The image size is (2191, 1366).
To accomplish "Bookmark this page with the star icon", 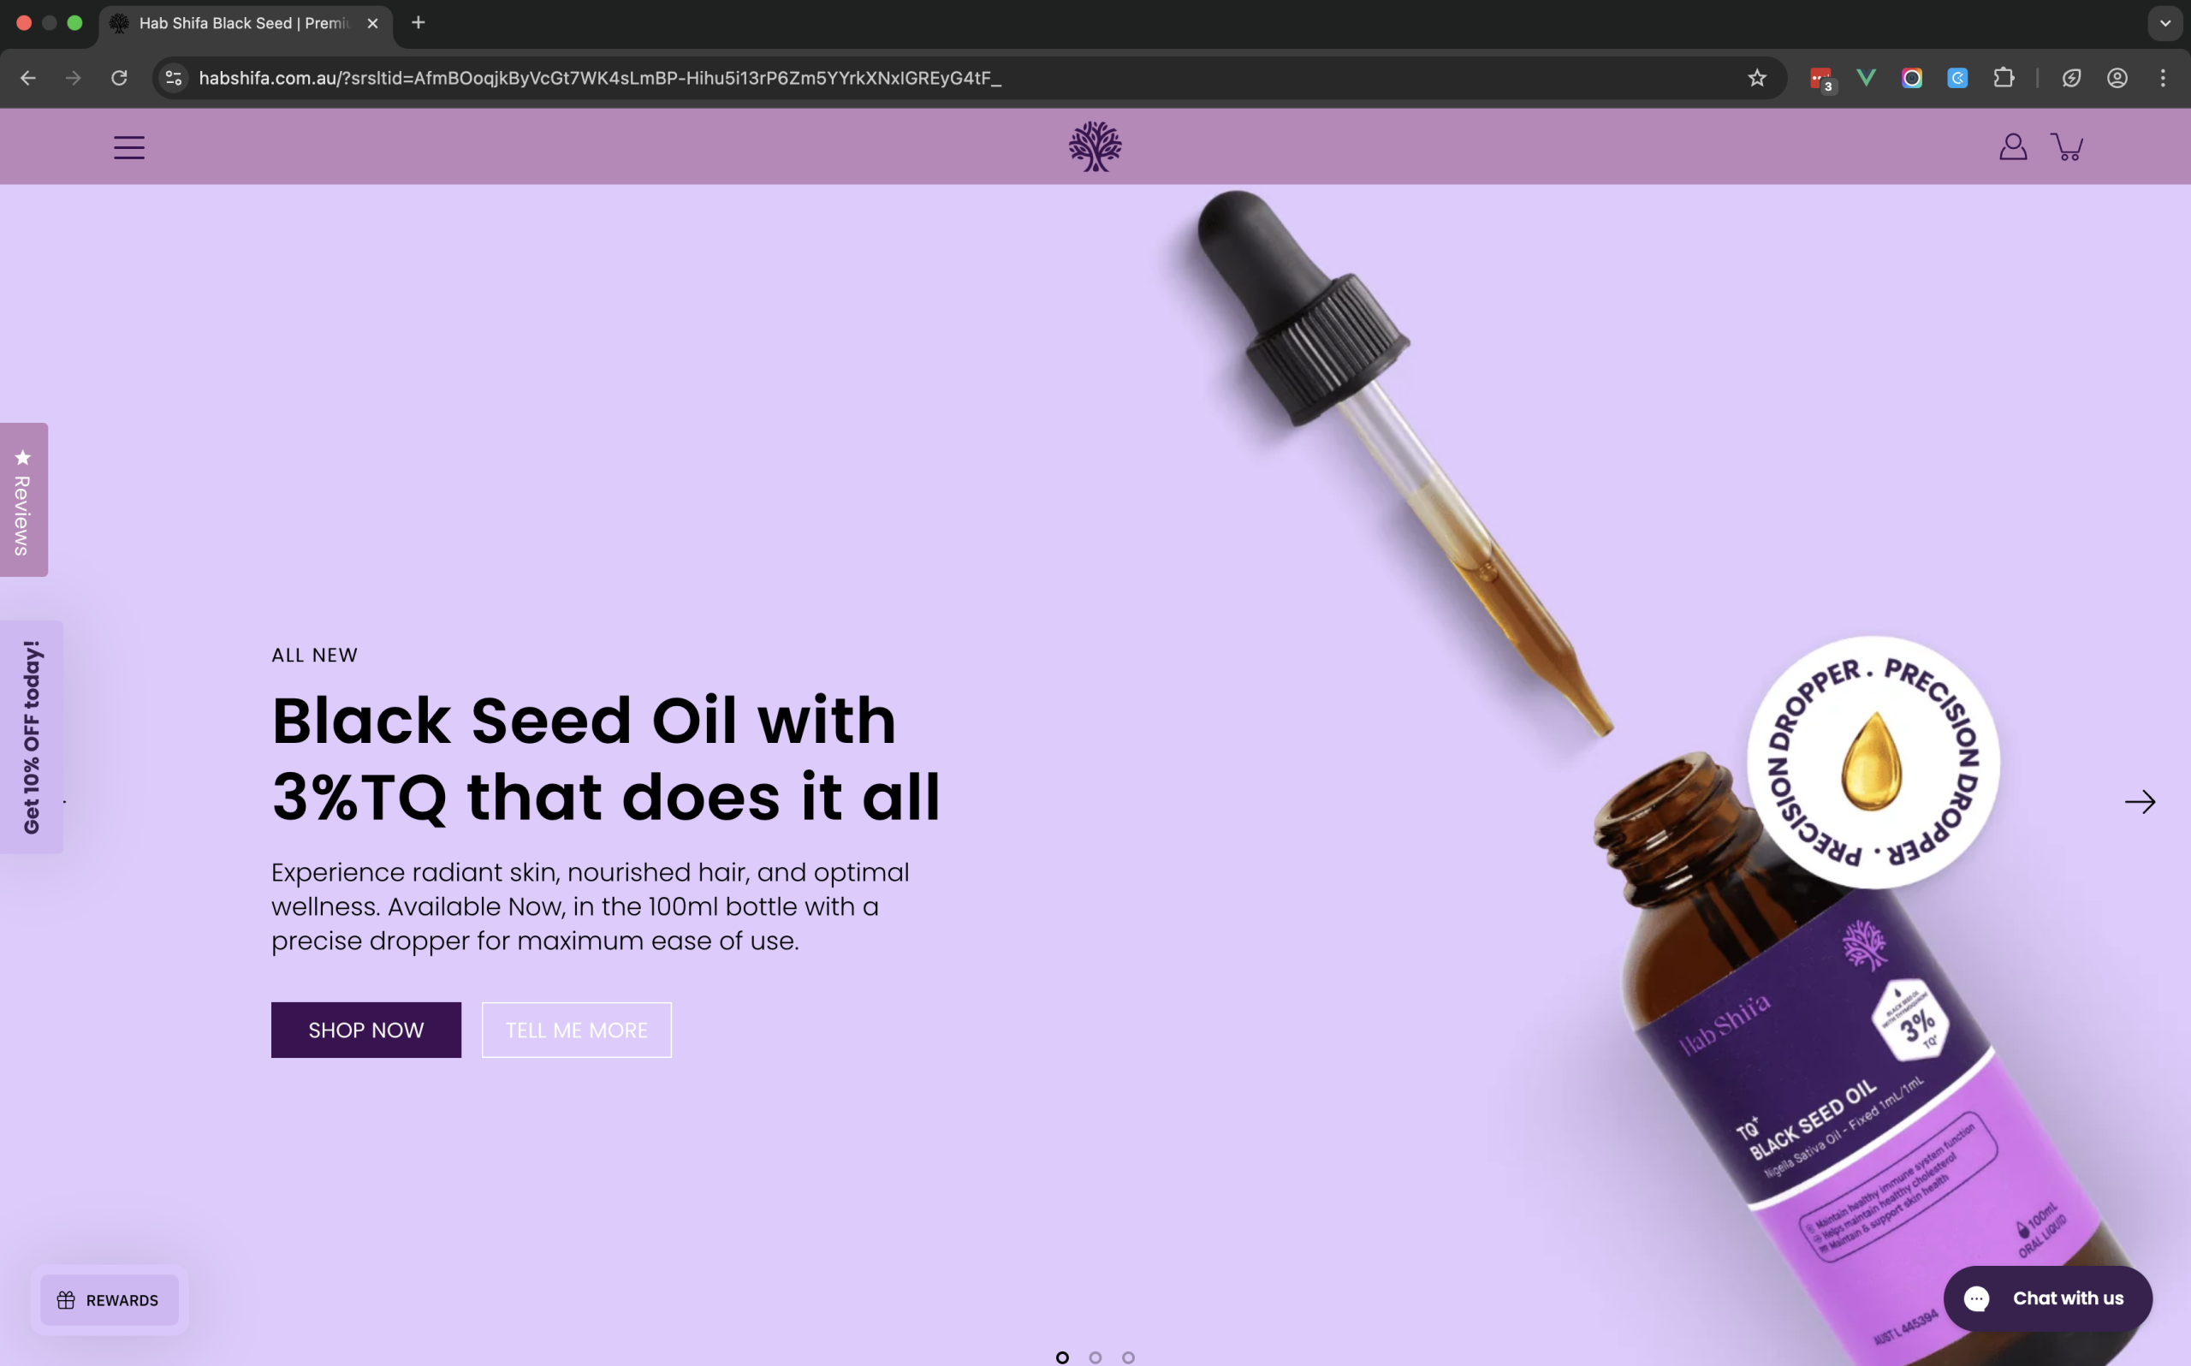I will 1755,78.
